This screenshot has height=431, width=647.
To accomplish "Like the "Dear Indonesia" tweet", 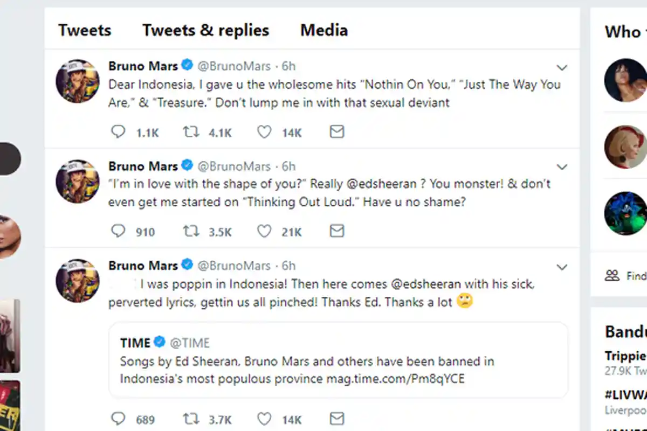I will click(264, 132).
